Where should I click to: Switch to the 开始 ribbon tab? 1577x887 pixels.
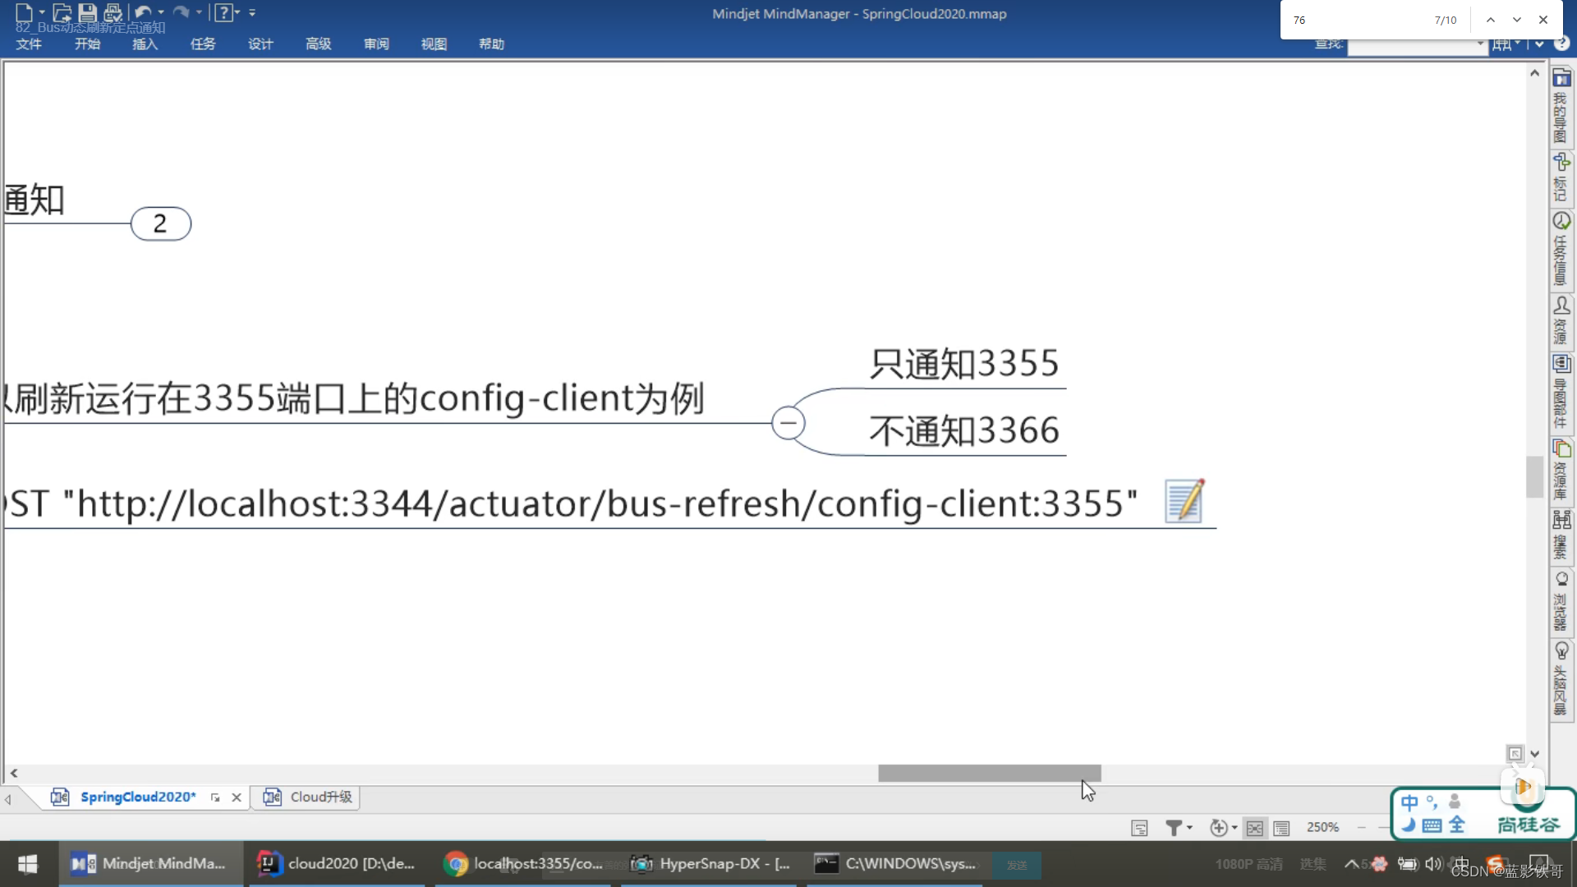[x=87, y=44]
